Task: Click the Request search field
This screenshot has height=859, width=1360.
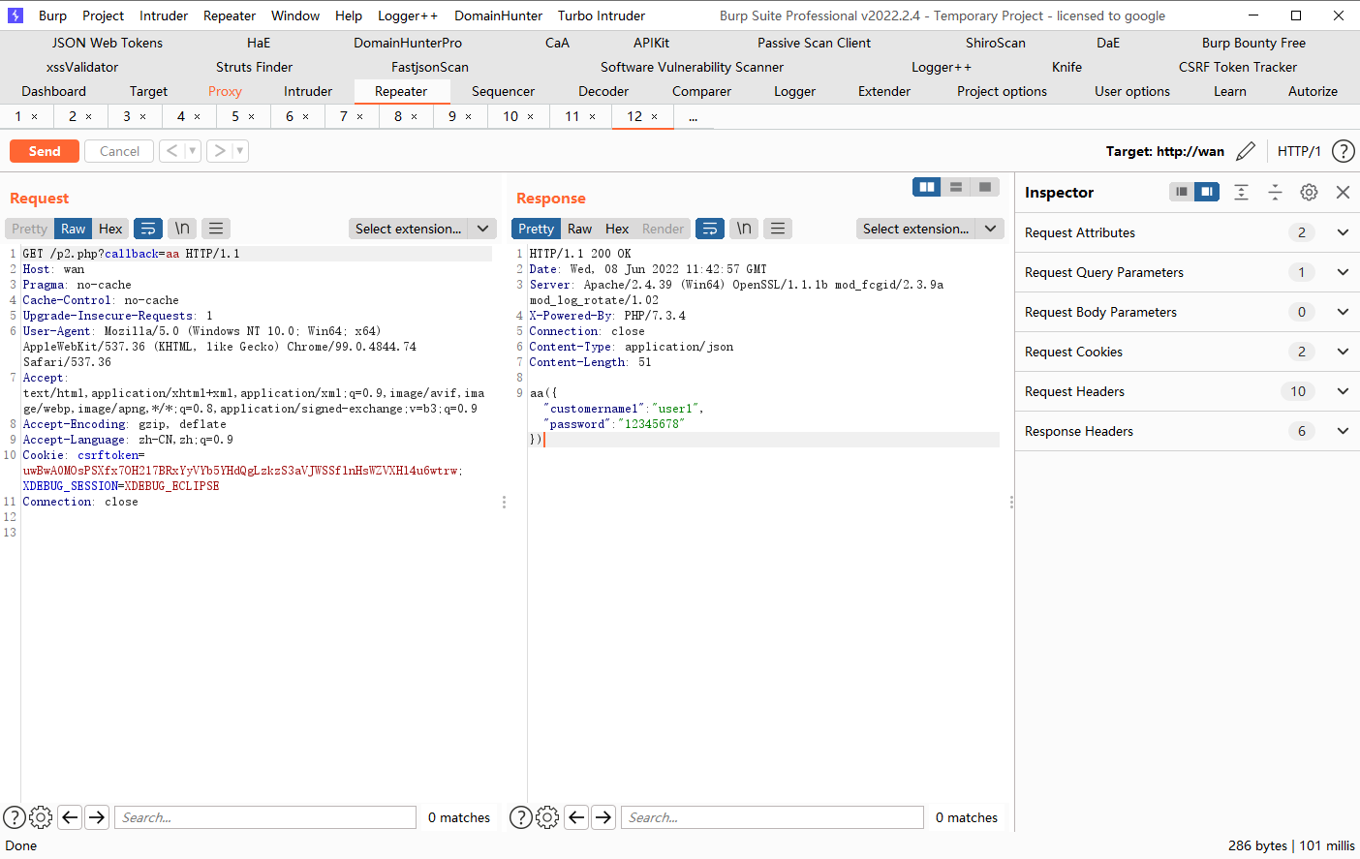Action: (265, 817)
